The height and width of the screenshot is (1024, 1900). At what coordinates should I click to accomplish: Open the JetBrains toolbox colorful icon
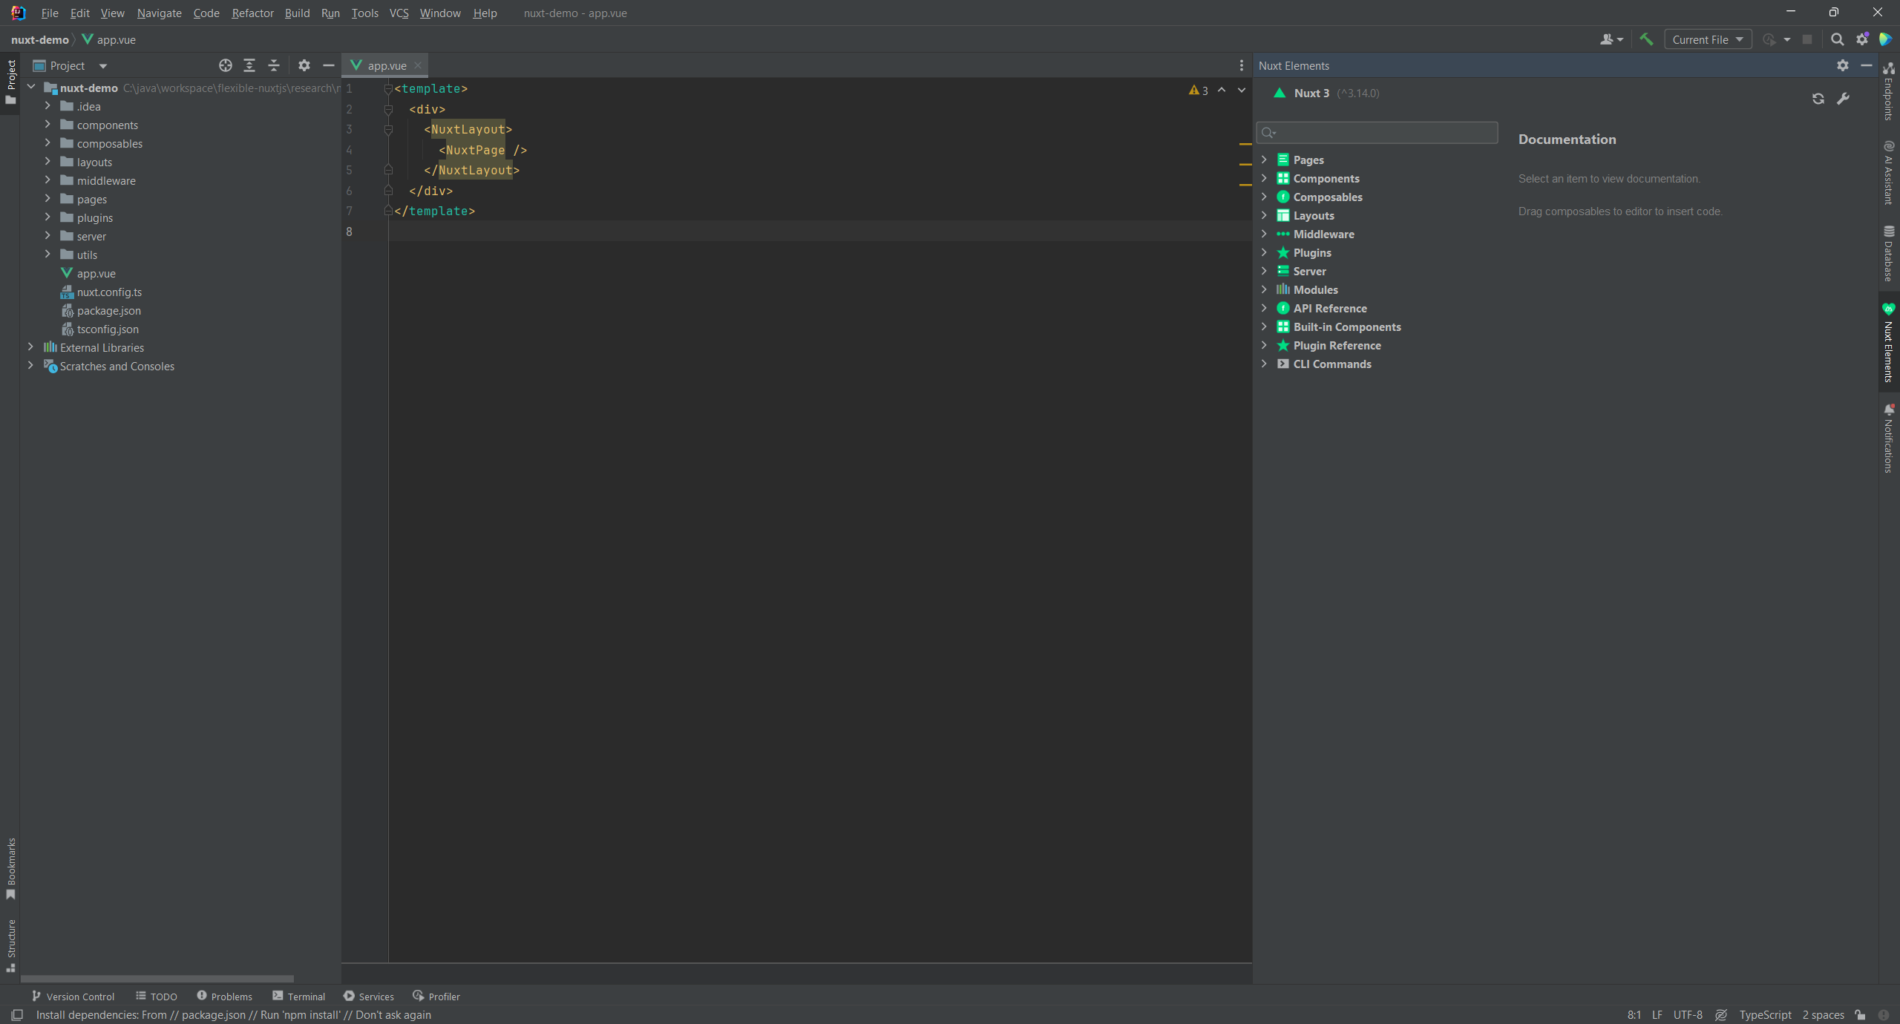[x=1885, y=39]
